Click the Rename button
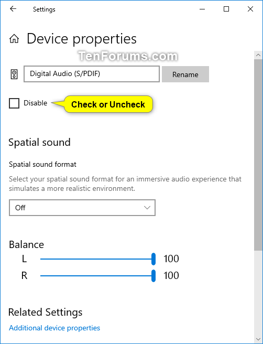This screenshot has width=263, height=344. 185,74
